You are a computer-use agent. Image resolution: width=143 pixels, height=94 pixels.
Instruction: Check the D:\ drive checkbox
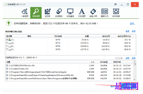[7, 43]
